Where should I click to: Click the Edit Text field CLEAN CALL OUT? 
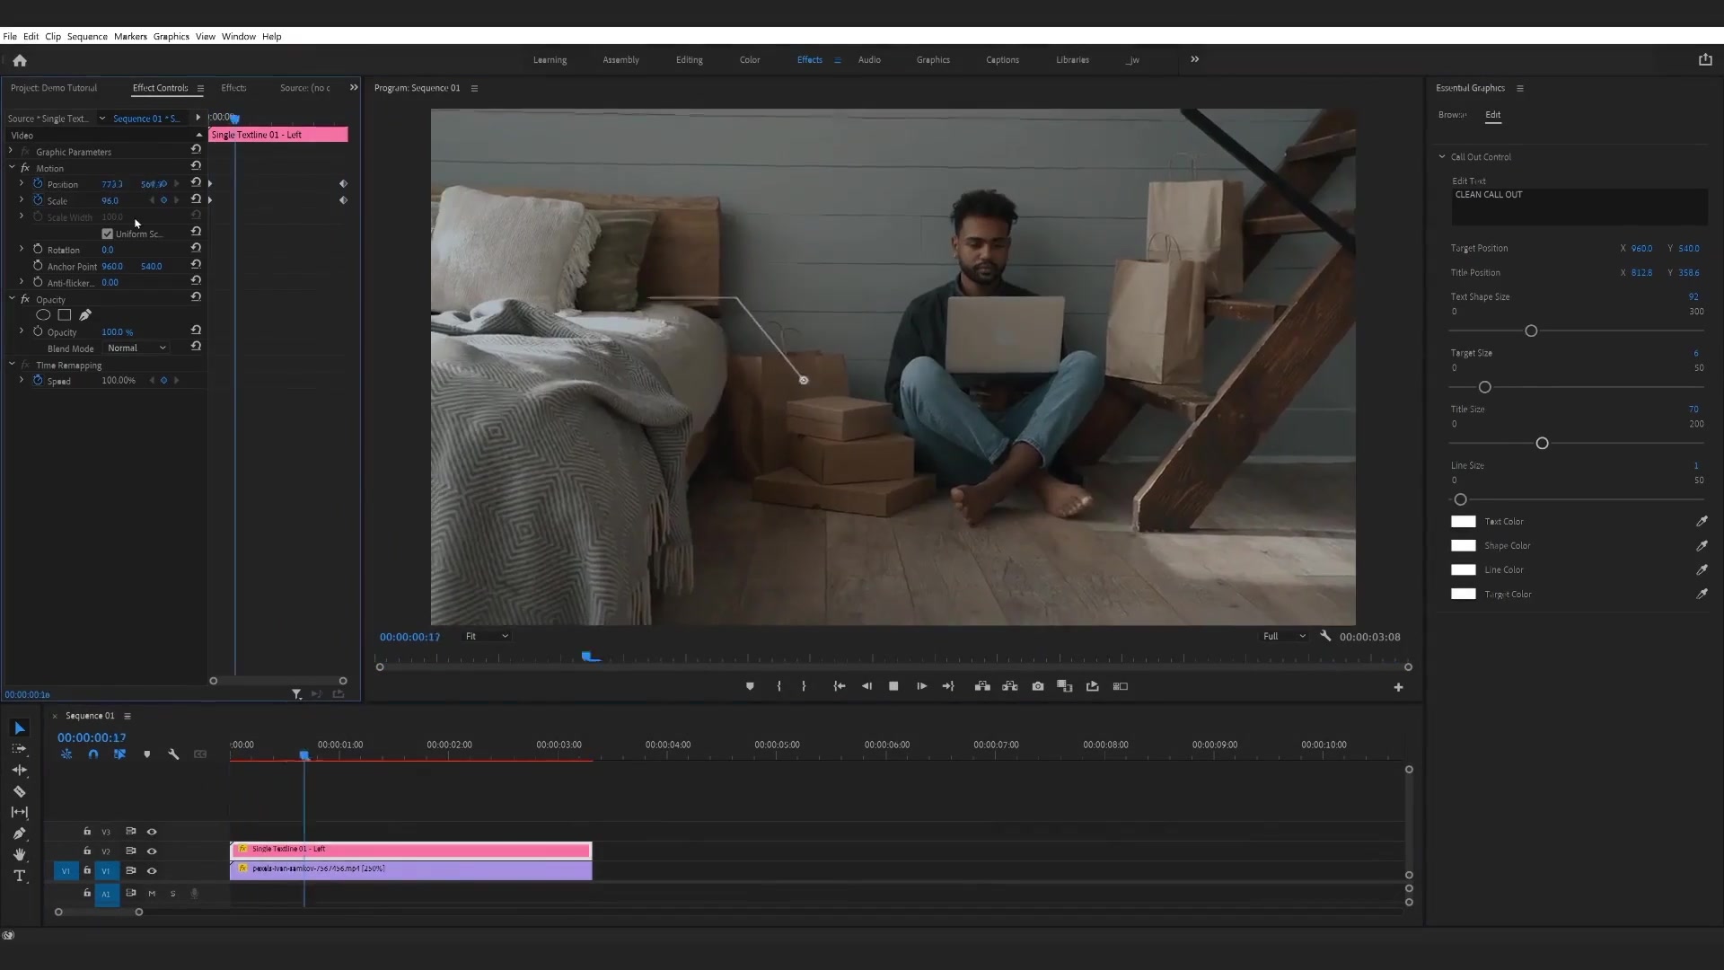pyautogui.click(x=1579, y=207)
